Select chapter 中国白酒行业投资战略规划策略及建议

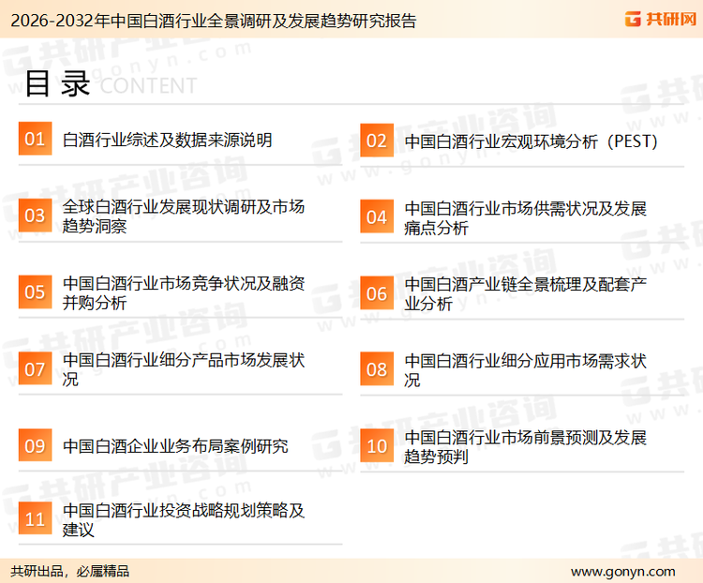pos(184,520)
